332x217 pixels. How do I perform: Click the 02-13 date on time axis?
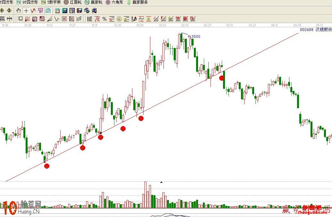point(185,25)
